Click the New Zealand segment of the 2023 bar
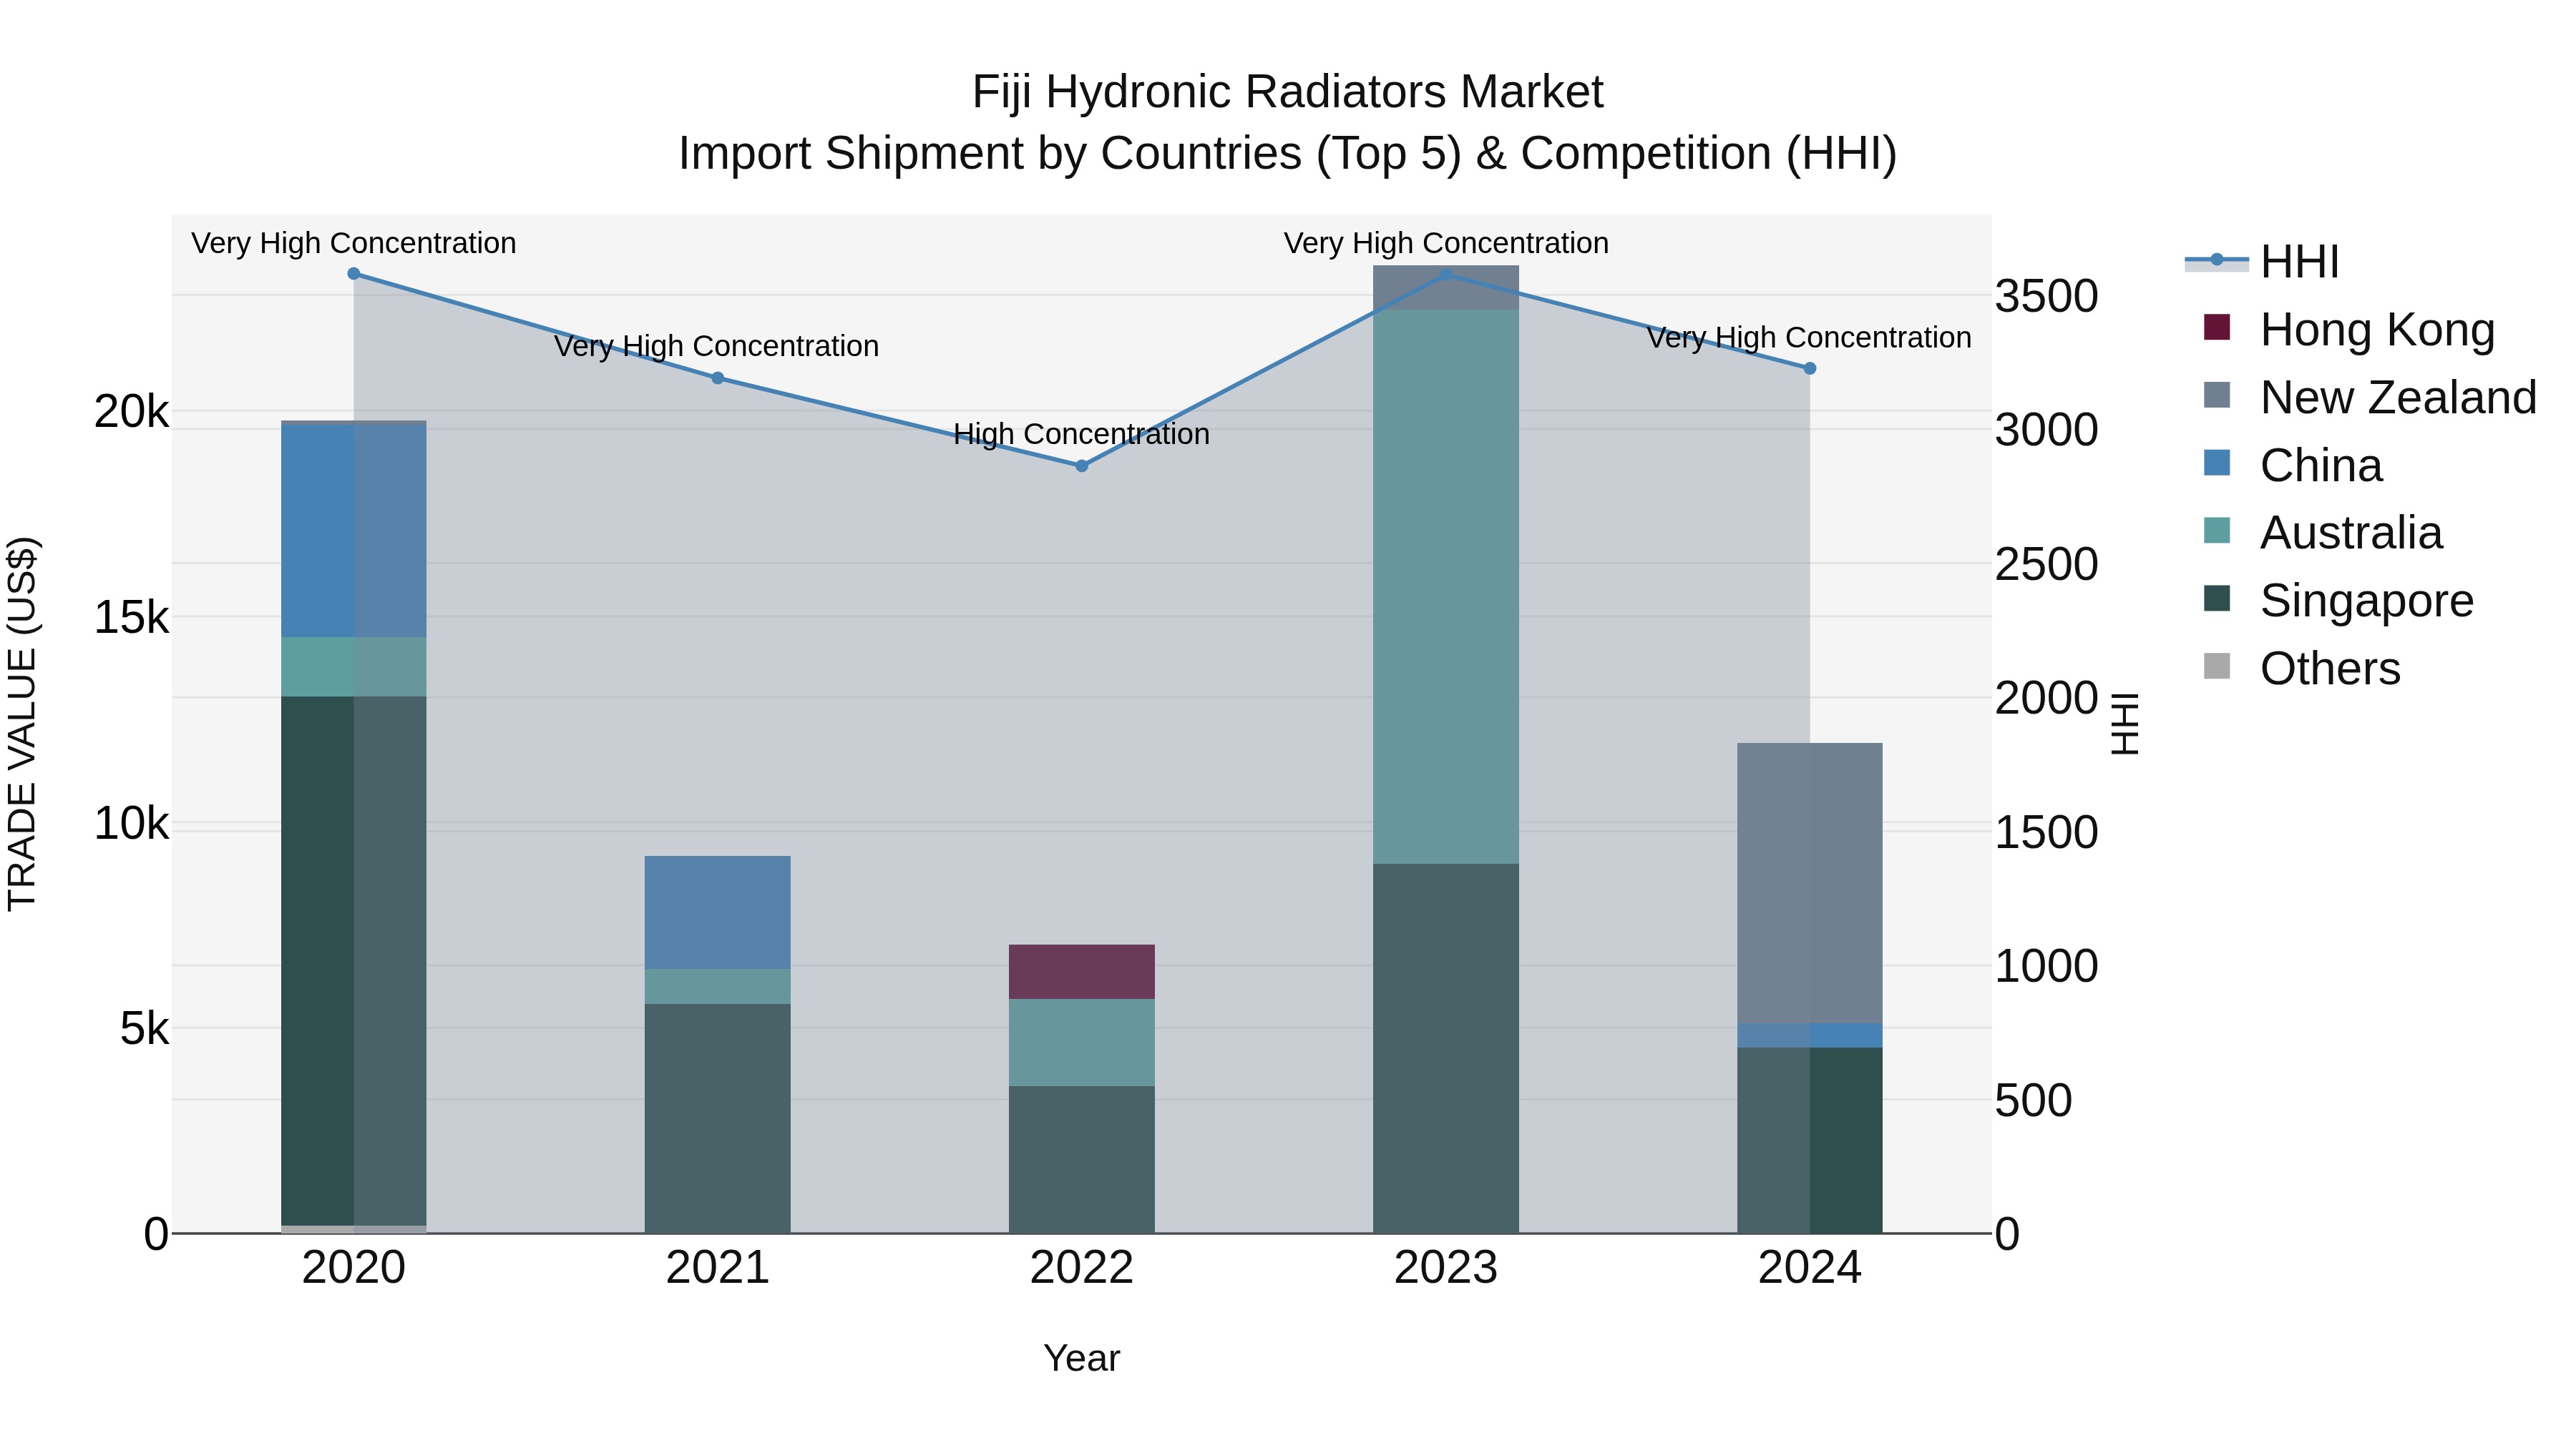The image size is (2576, 1448). (1446, 287)
